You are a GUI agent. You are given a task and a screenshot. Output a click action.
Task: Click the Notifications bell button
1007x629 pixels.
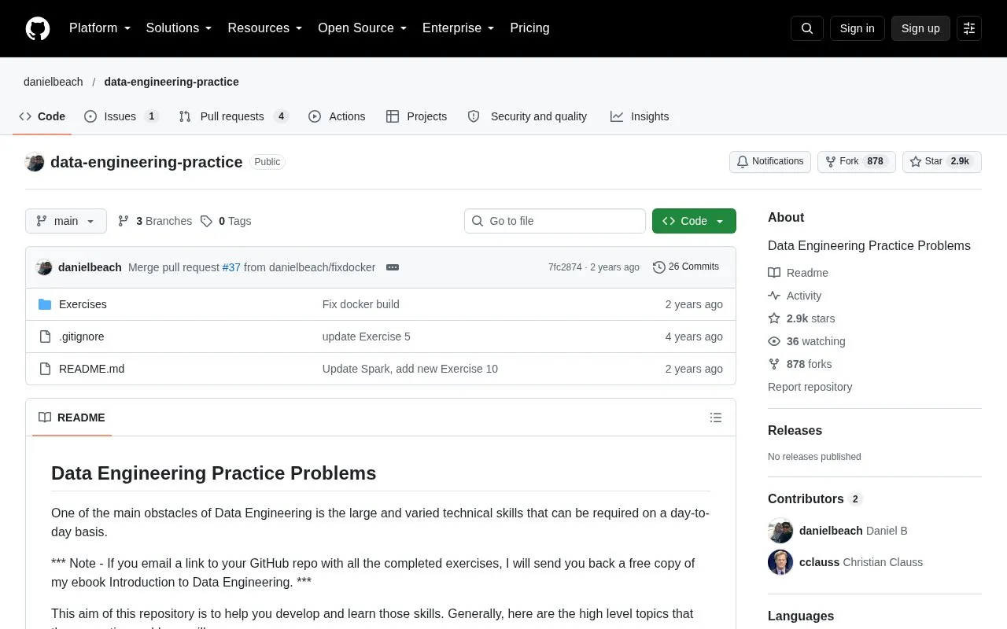(770, 162)
